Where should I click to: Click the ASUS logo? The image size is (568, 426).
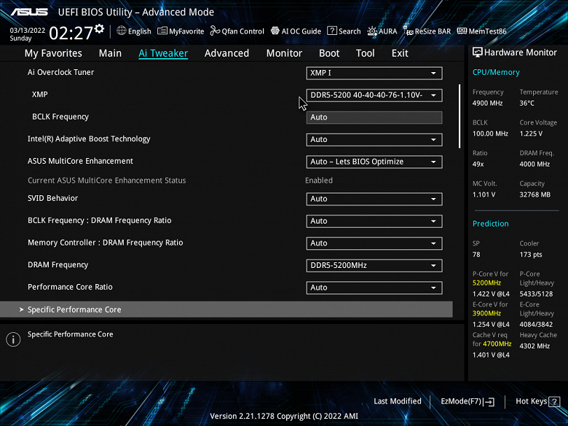pos(29,12)
